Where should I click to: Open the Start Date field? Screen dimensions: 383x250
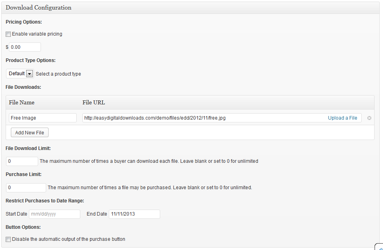pyautogui.click(x=55, y=214)
